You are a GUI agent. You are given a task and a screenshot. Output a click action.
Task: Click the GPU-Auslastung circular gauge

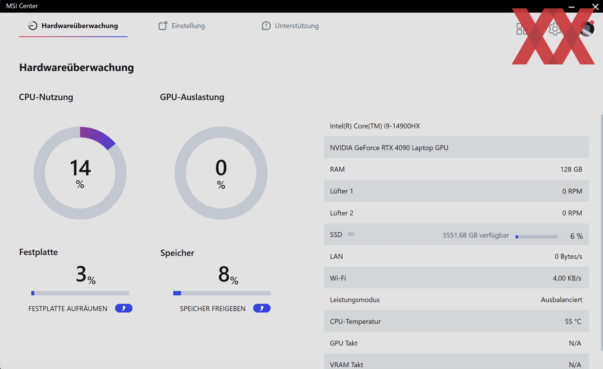(x=221, y=173)
